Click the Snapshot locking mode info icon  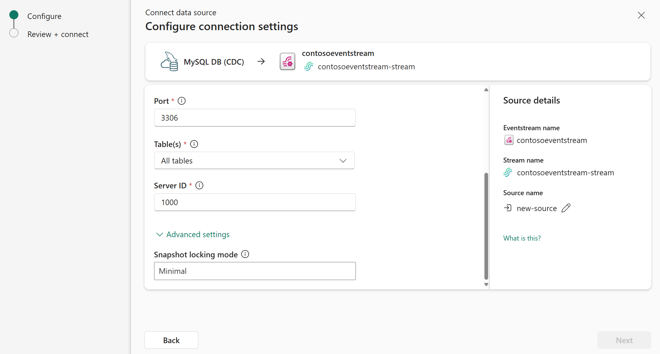[245, 254]
